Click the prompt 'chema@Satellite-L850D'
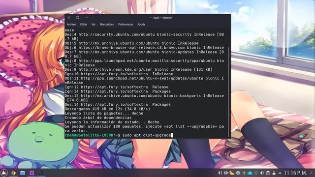The image size is (315, 177). click(89, 135)
